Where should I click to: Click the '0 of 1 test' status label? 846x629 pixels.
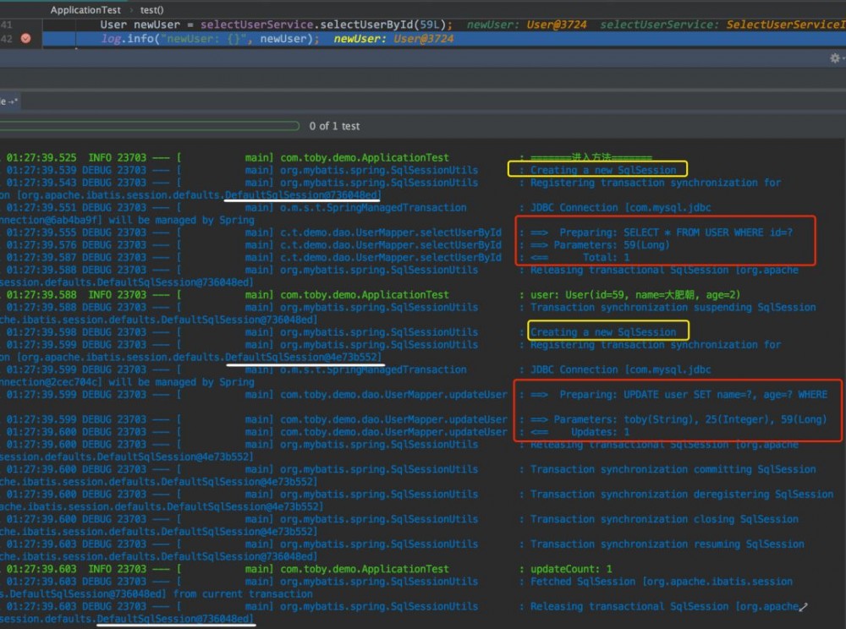click(334, 126)
